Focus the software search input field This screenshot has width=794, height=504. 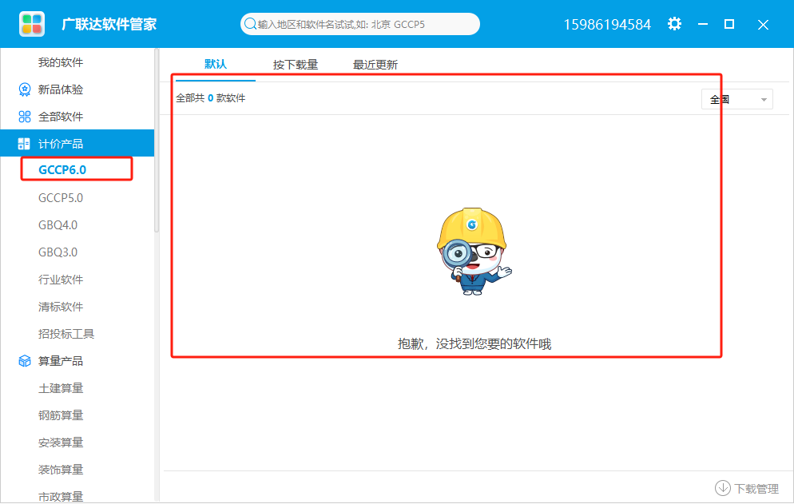coord(360,24)
